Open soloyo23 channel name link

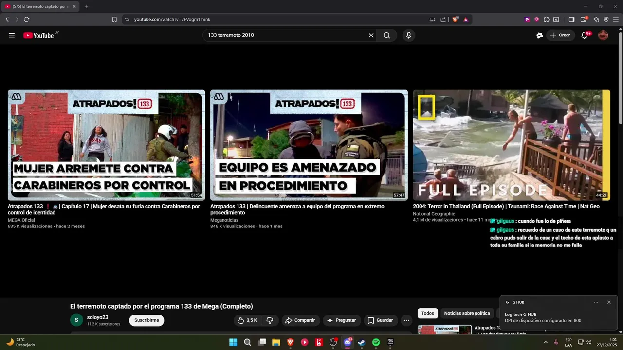(x=97, y=317)
